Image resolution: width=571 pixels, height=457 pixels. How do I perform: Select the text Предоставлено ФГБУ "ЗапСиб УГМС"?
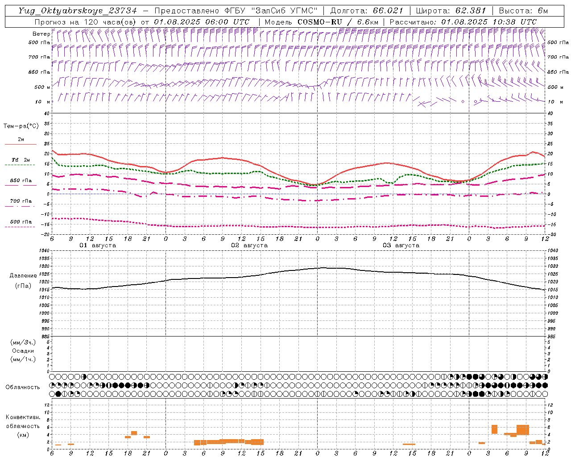click(236, 11)
